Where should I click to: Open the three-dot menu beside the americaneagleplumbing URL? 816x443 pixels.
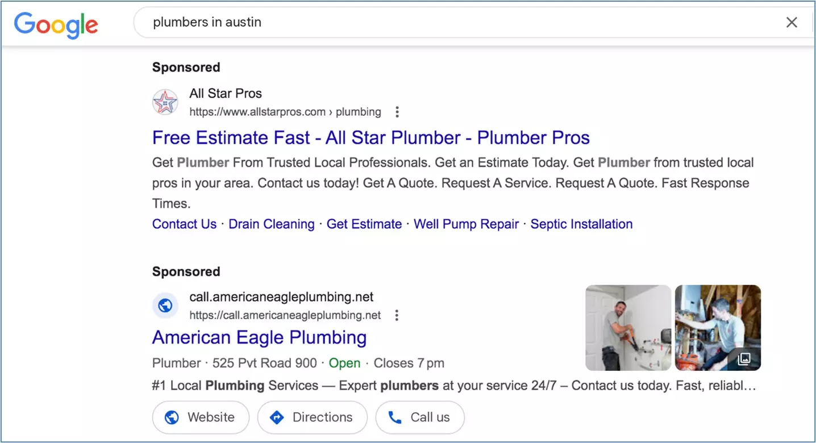pos(397,315)
